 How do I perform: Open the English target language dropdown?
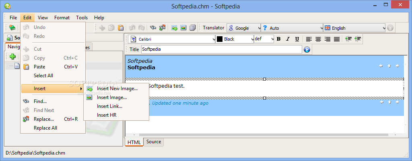(354, 28)
